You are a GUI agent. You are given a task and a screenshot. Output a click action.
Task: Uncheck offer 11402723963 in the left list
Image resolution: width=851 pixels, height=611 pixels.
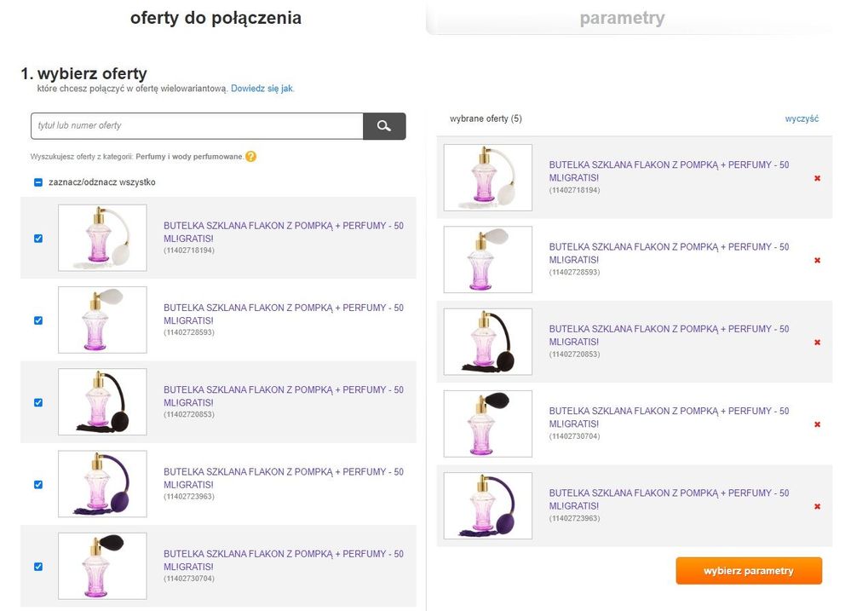(x=38, y=484)
